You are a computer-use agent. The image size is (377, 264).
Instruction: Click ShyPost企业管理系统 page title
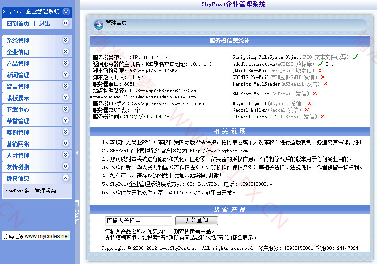pyautogui.click(x=234, y=4)
